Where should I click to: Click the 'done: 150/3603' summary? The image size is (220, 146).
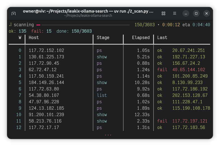(x=74, y=31)
